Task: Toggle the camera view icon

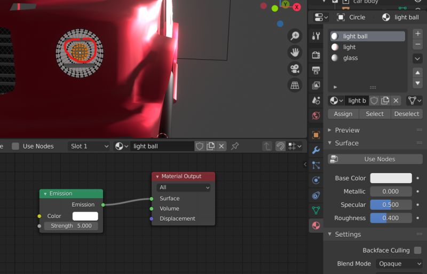Action: 295,69
